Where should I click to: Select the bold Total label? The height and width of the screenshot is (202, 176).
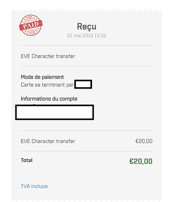[x=27, y=160]
